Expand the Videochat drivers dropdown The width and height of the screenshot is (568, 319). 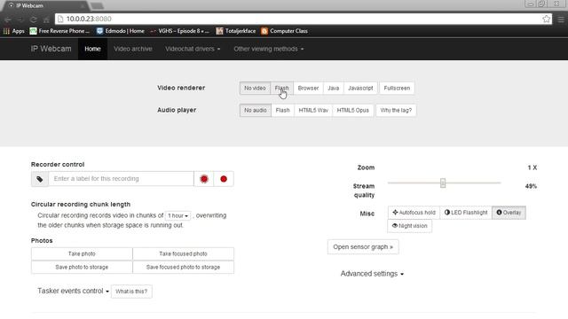(x=193, y=49)
